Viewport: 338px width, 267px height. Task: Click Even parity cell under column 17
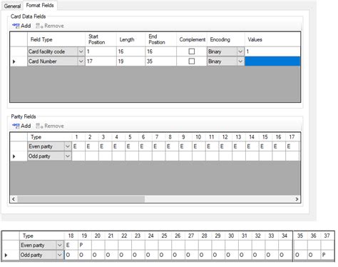[292, 146]
